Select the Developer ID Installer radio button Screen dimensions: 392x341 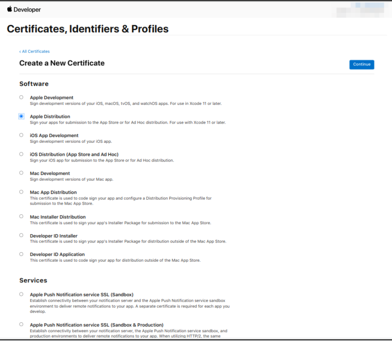21,235
